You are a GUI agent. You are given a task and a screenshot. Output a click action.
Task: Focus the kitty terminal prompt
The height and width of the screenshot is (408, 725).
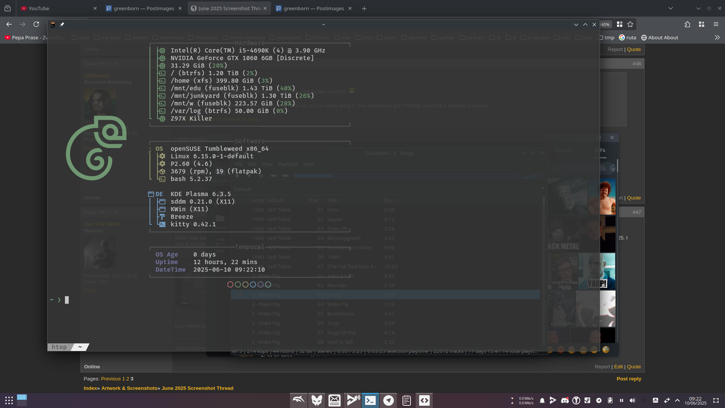(66, 300)
